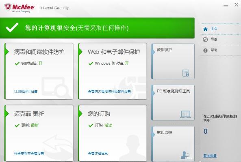The width and height of the screenshot is (241, 162).
Task: Click the large white checkmark in green banner
Action: click(x=12, y=27)
